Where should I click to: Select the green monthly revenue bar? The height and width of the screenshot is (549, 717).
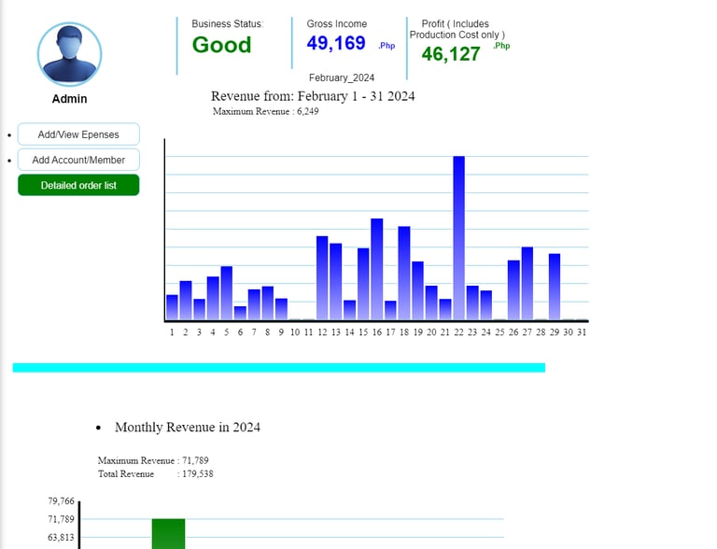[169, 534]
